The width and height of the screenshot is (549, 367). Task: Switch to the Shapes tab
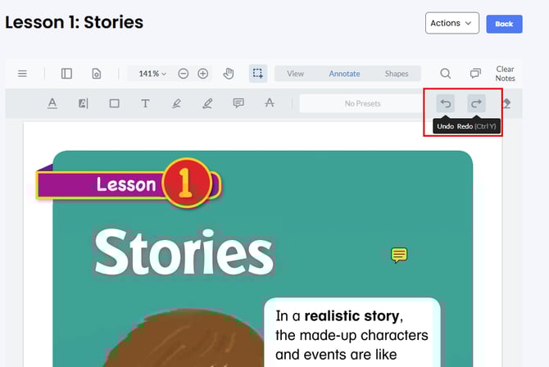tap(397, 74)
